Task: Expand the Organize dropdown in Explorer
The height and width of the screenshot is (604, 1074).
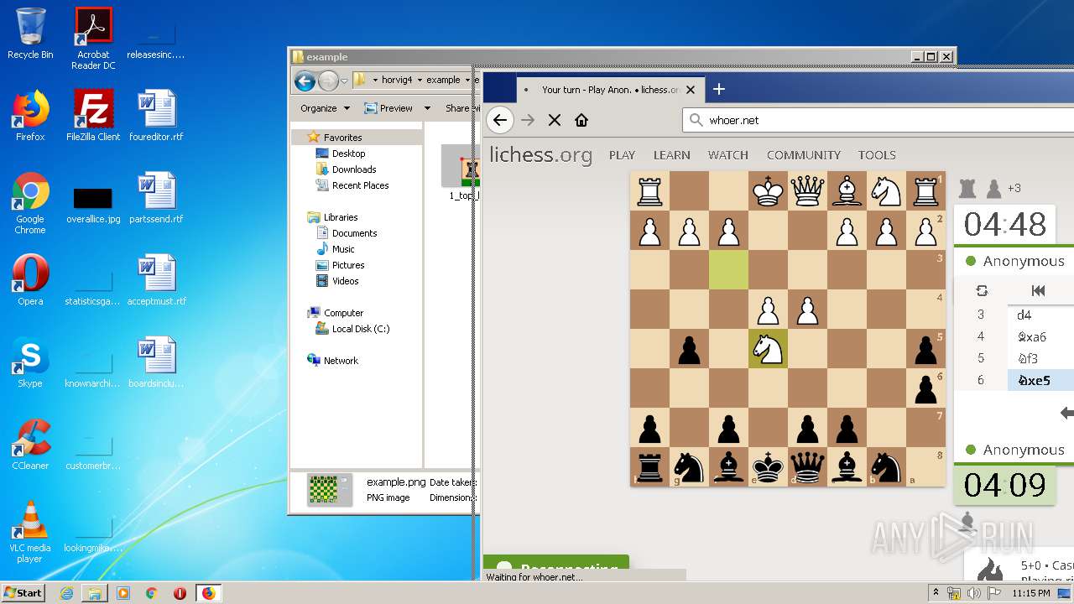Action: tap(325, 108)
